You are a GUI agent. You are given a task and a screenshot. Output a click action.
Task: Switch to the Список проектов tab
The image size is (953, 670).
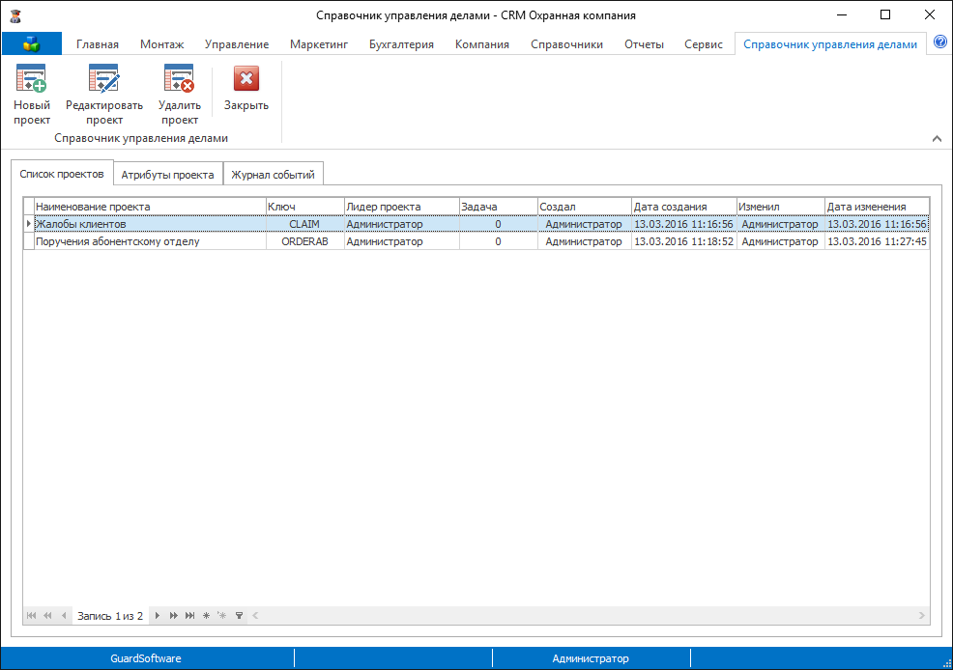pyautogui.click(x=62, y=174)
